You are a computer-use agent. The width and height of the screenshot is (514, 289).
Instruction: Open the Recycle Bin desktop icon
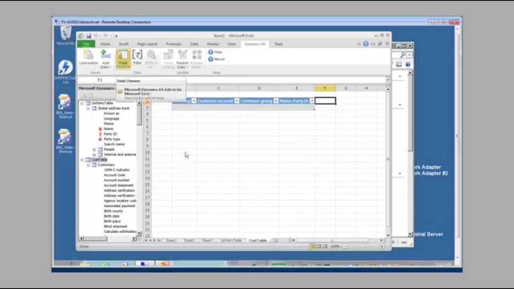tap(65, 36)
